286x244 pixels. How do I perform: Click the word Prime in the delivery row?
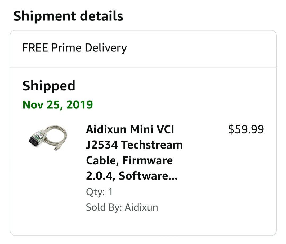tap(66, 48)
